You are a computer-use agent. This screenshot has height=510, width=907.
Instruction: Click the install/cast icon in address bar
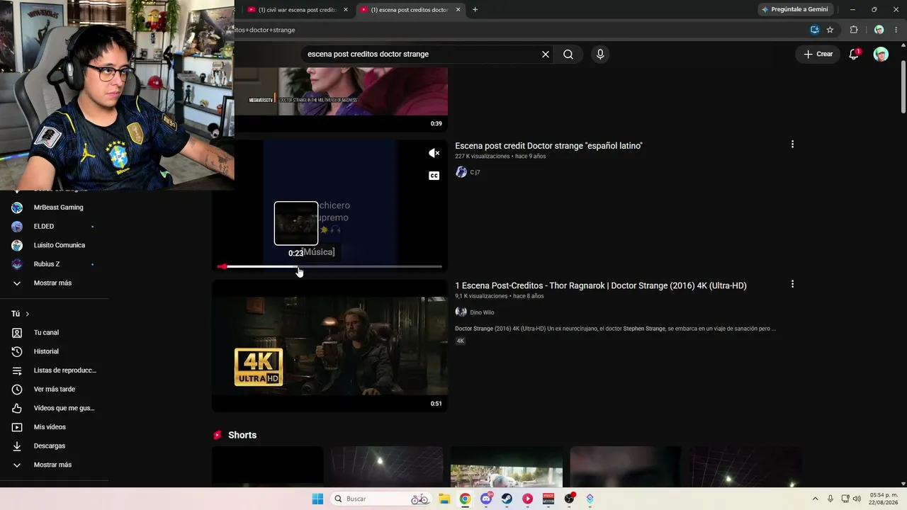(x=815, y=30)
